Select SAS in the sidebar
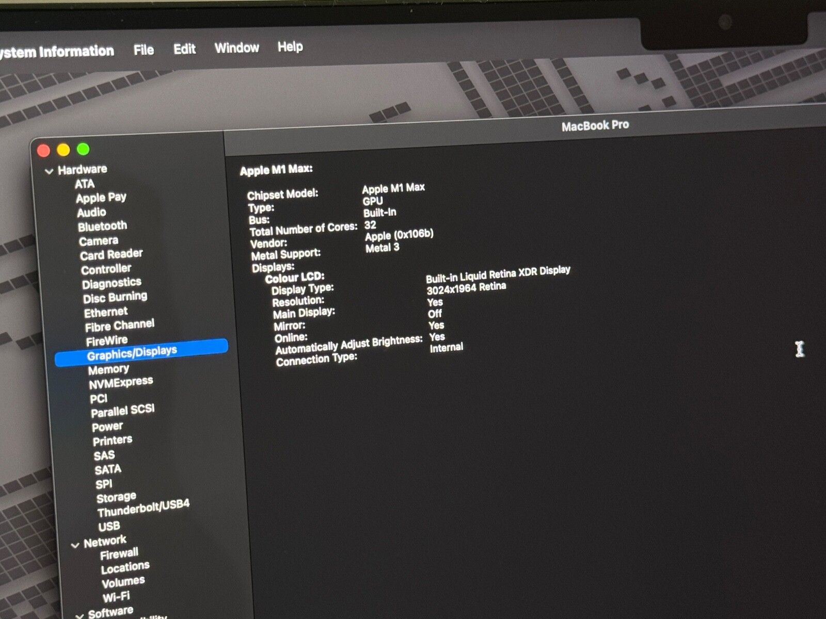This screenshot has width=826, height=619. tap(104, 455)
